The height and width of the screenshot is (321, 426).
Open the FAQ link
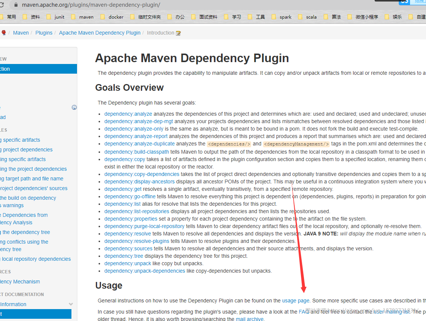tap(304, 312)
